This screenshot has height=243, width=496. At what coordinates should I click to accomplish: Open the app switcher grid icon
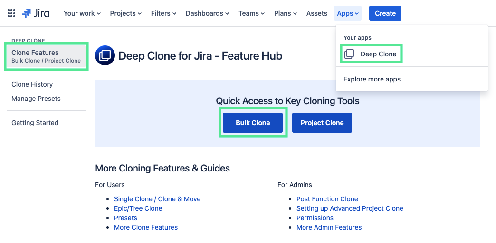[11, 13]
